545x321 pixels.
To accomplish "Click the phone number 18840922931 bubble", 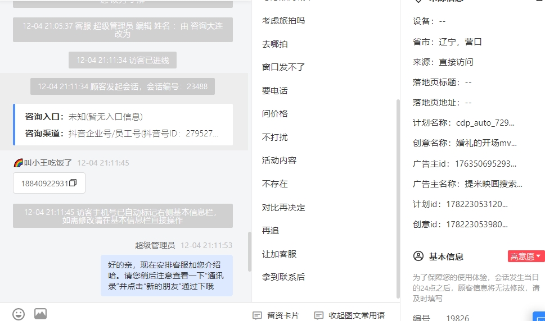I will click(x=49, y=183).
